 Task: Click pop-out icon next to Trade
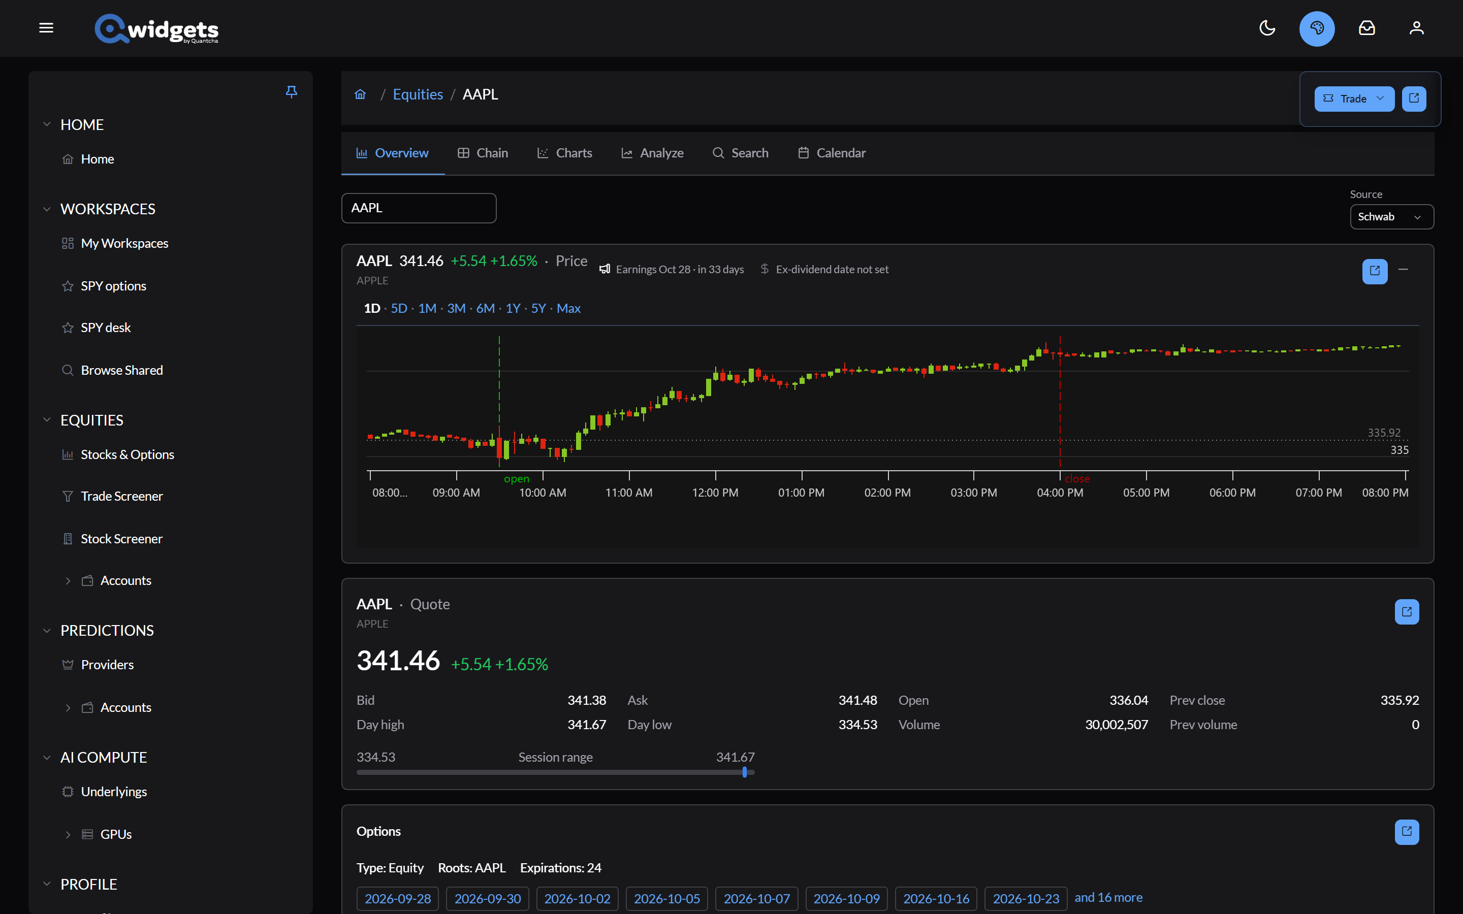coord(1414,99)
